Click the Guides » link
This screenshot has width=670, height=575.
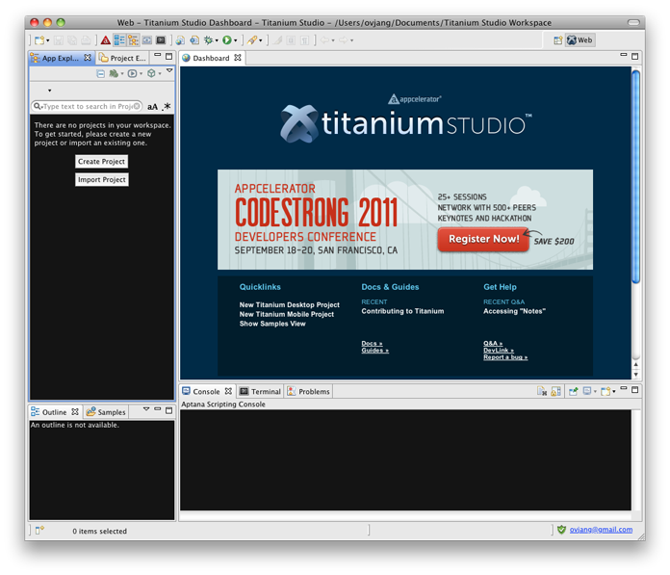point(374,351)
